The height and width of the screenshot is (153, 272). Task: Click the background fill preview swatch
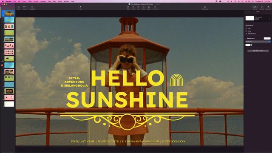click(267, 38)
